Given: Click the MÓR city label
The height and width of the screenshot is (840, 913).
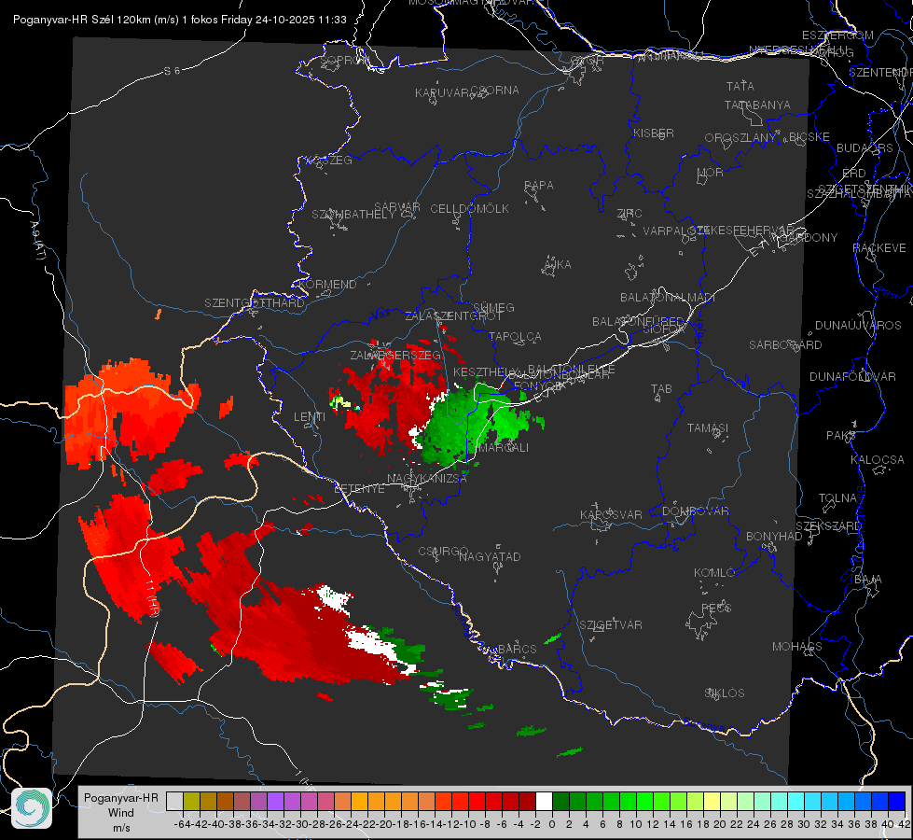Looking at the screenshot, I should (x=711, y=172).
